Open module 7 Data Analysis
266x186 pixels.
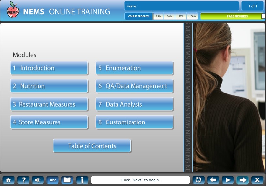click(134, 104)
